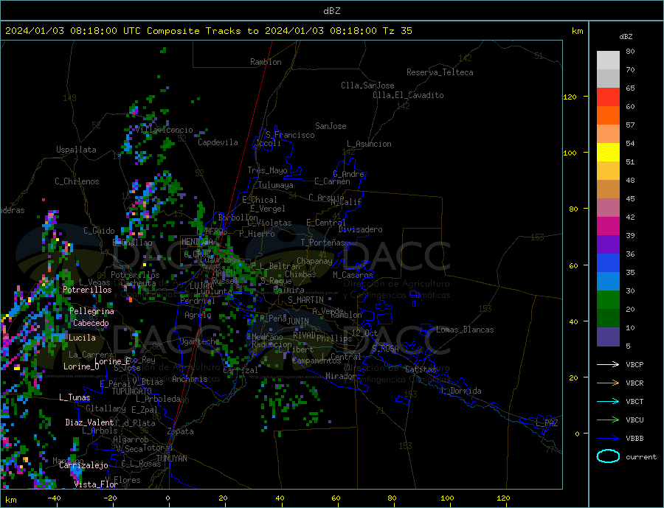
Task: Click the 'Capdevila' map label
Action: [218, 142]
